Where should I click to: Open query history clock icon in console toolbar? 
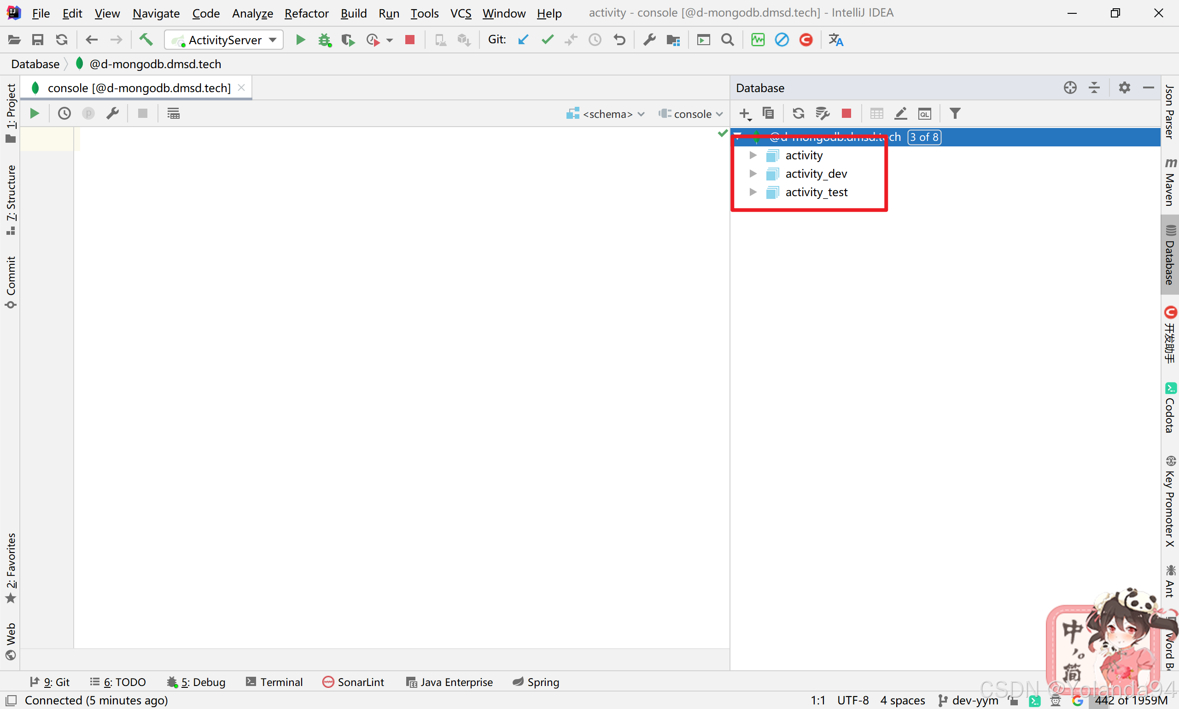click(64, 113)
